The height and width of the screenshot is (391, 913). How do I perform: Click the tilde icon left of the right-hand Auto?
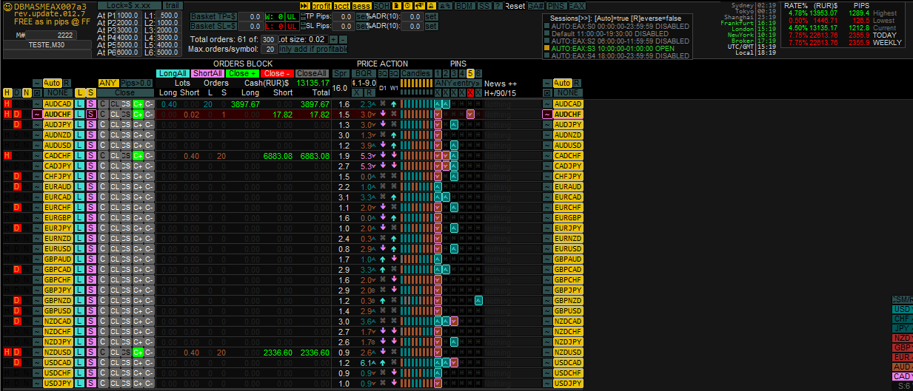coord(547,83)
